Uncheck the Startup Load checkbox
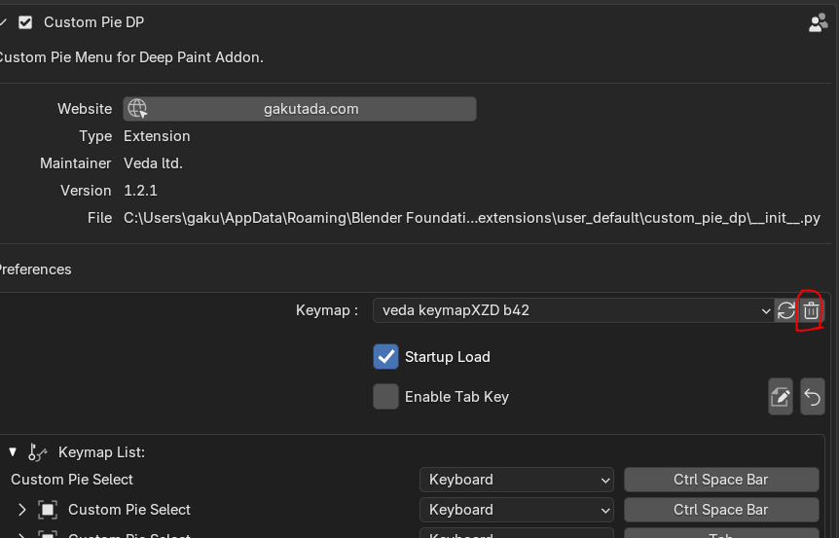The image size is (839, 538). [x=385, y=357]
